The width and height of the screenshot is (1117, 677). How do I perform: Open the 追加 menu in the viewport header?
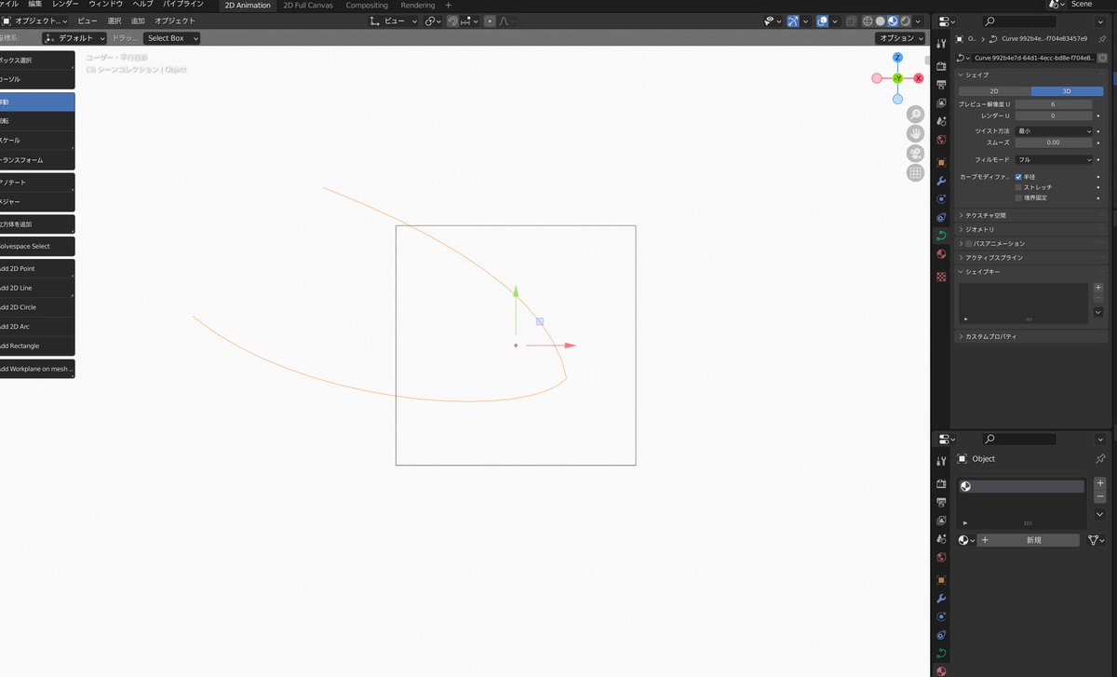(x=136, y=20)
